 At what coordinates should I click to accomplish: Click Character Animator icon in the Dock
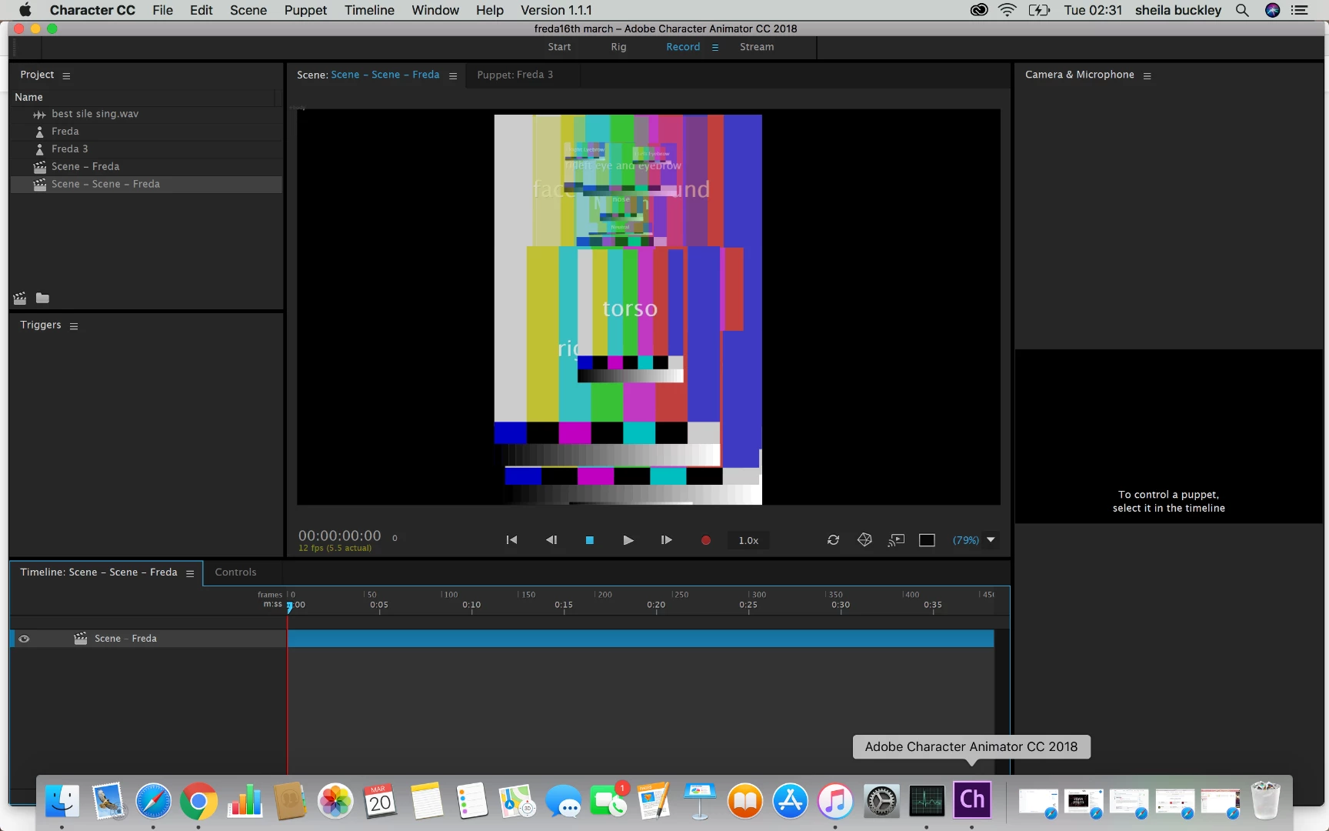972,800
